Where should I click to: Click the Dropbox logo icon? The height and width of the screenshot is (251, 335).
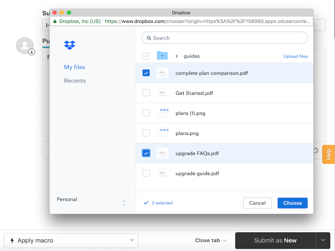pos(70,45)
